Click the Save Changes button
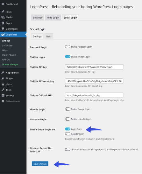 click(x=40, y=164)
